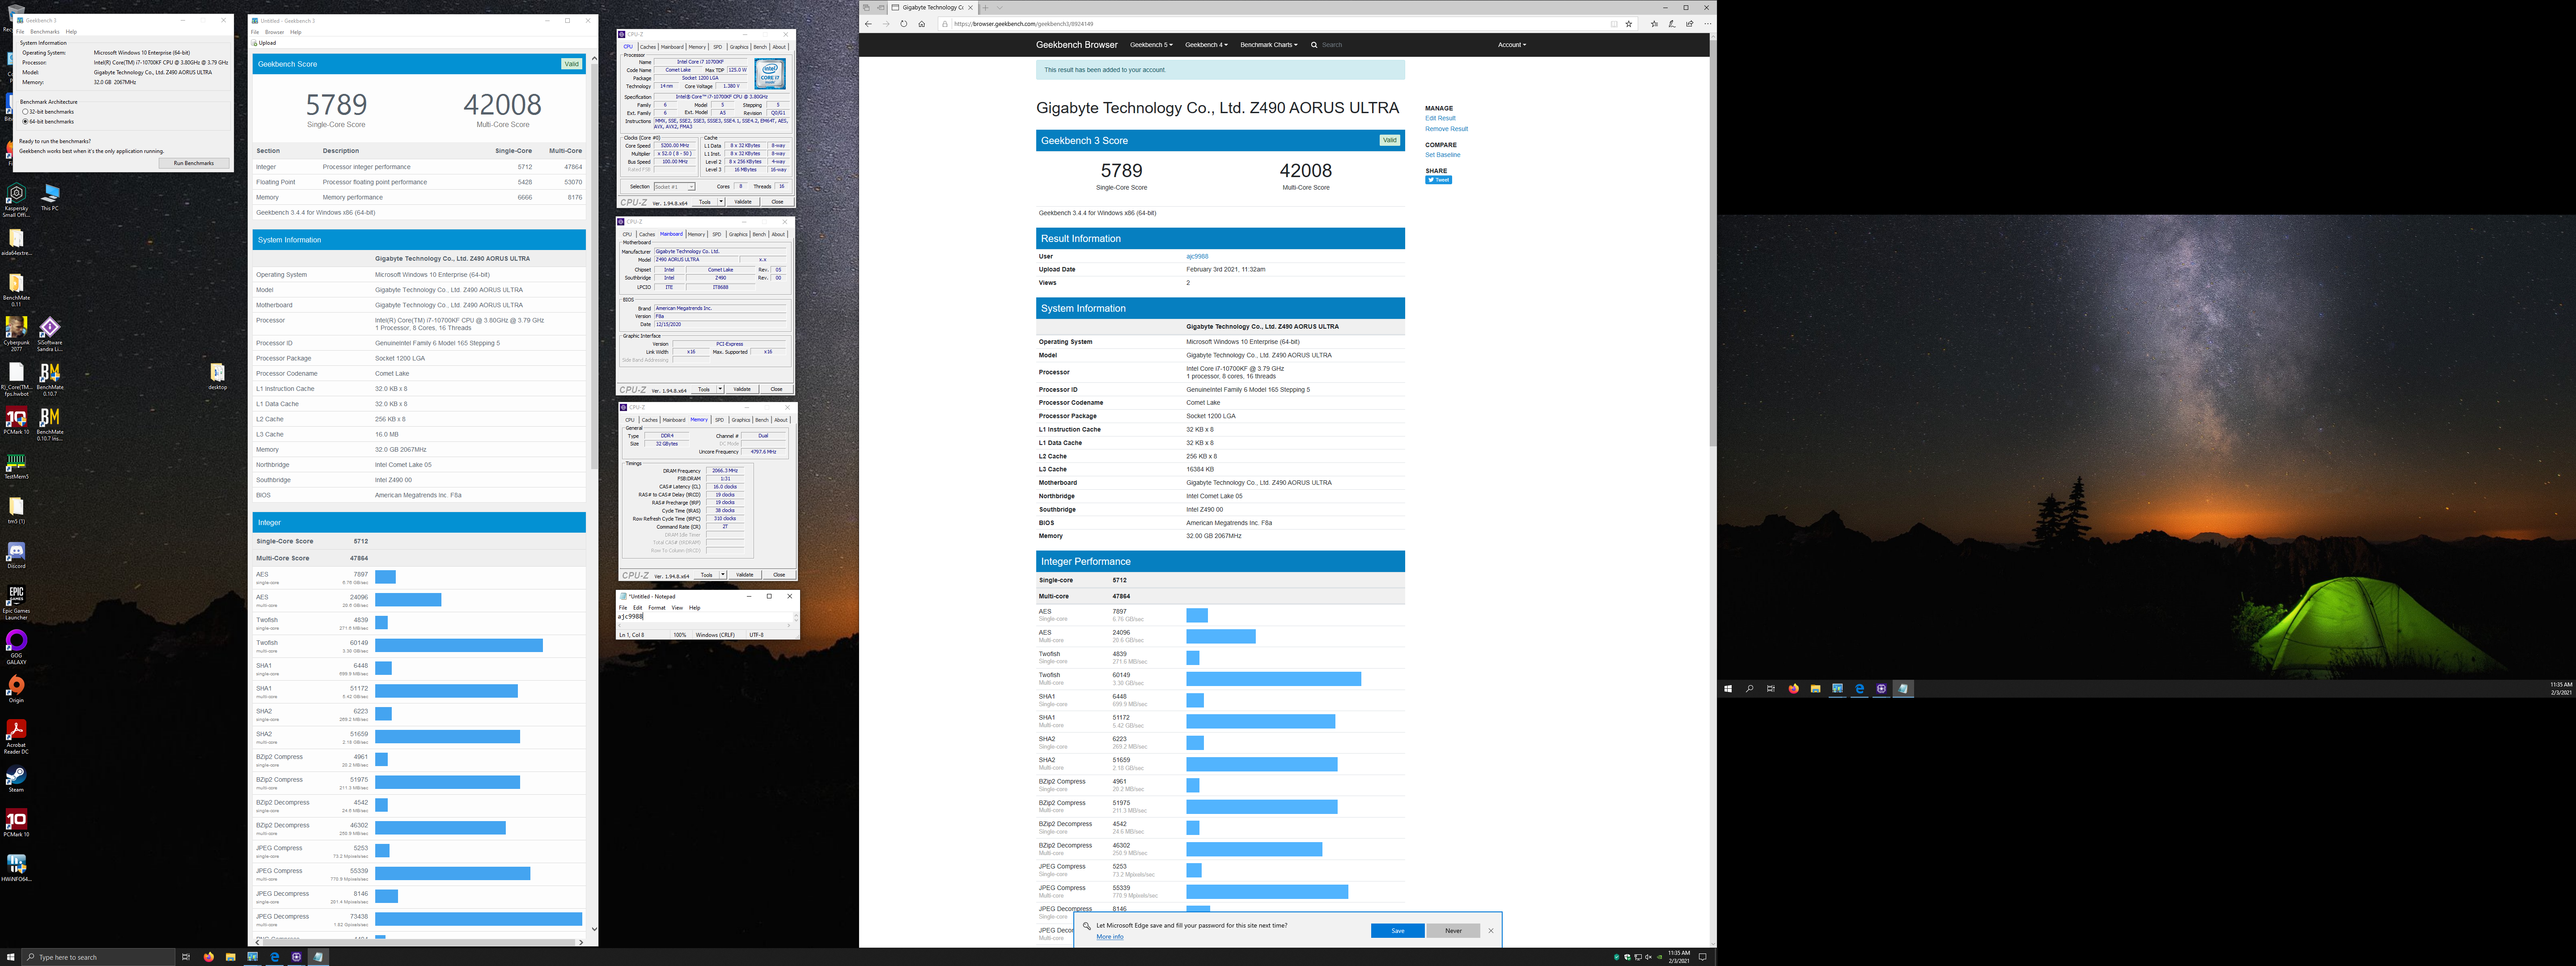
Task: Click the Geekbench Browser search magnifier icon
Action: (x=1314, y=45)
